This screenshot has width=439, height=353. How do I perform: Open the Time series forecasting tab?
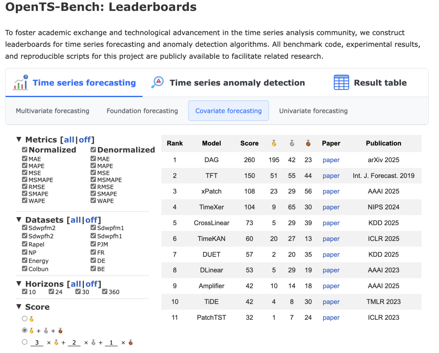pos(74,83)
